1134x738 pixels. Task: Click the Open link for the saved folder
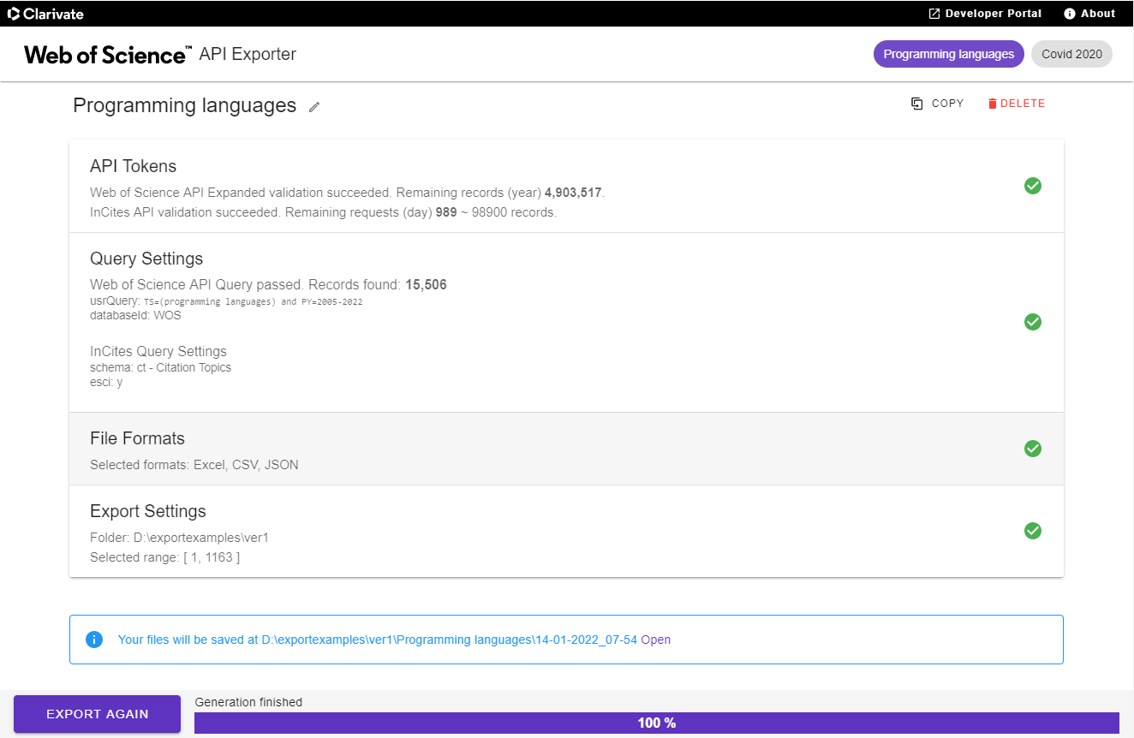(656, 640)
